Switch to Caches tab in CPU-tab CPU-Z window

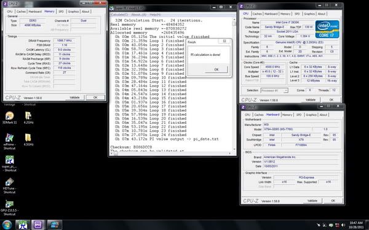[257, 14]
